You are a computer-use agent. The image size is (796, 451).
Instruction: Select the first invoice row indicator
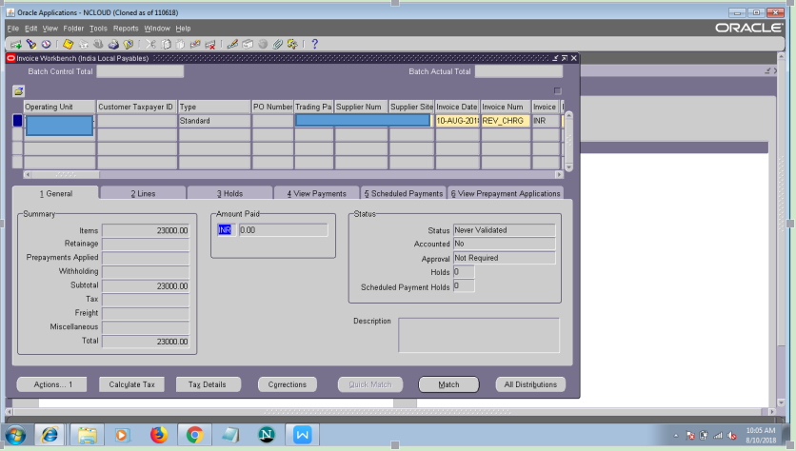(x=17, y=120)
